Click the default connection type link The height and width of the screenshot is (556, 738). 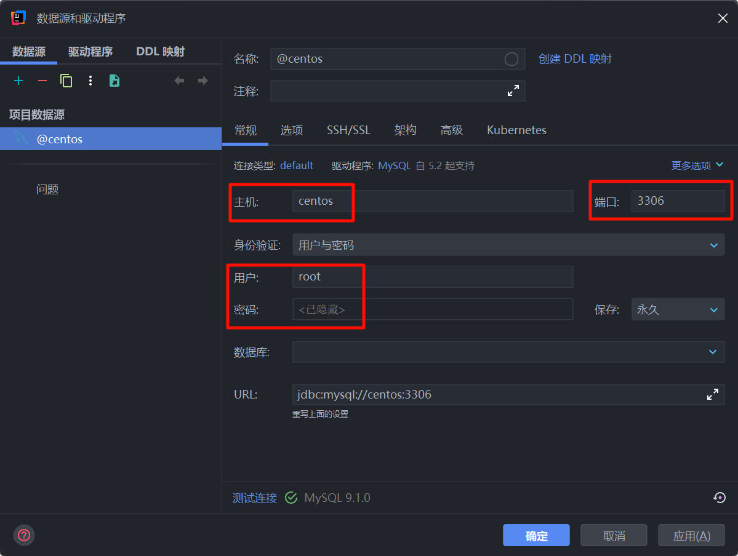(x=297, y=165)
